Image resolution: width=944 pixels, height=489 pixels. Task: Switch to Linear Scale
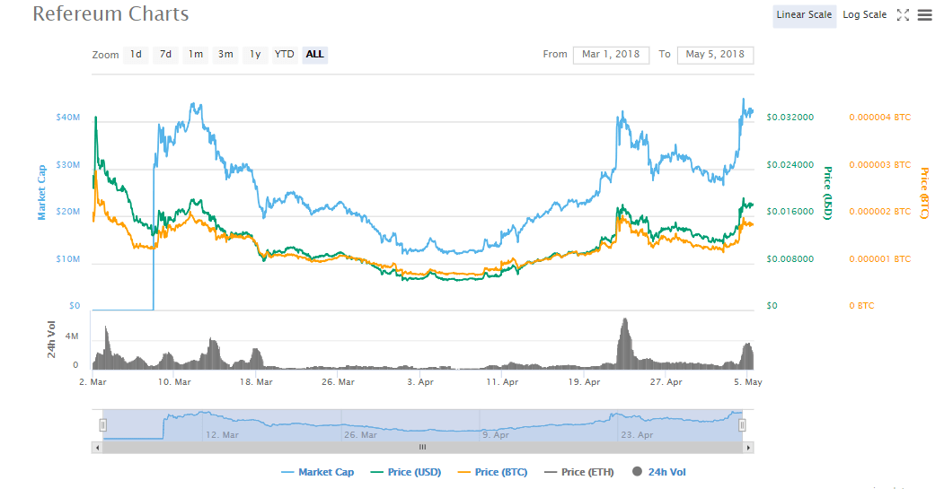coord(804,15)
